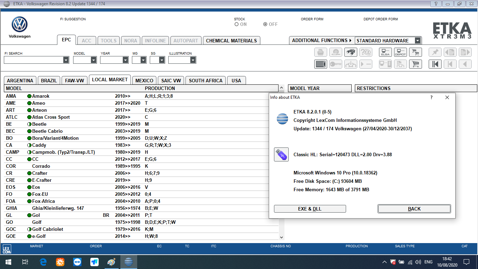The width and height of the screenshot is (478, 269).
Task: Open Microsoft Edge from taskbar
Action: [43, 262]
